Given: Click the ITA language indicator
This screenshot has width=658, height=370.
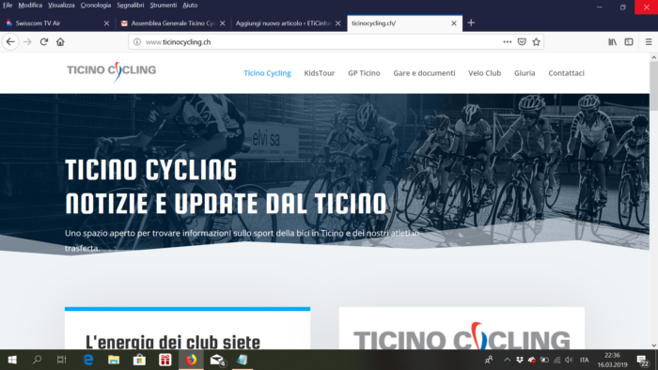Looking at the screenshot, I should click(x=584, y=360).
